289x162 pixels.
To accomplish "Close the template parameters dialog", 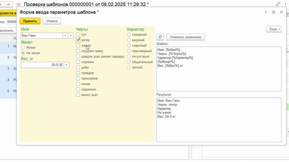I will click(281, 12).
